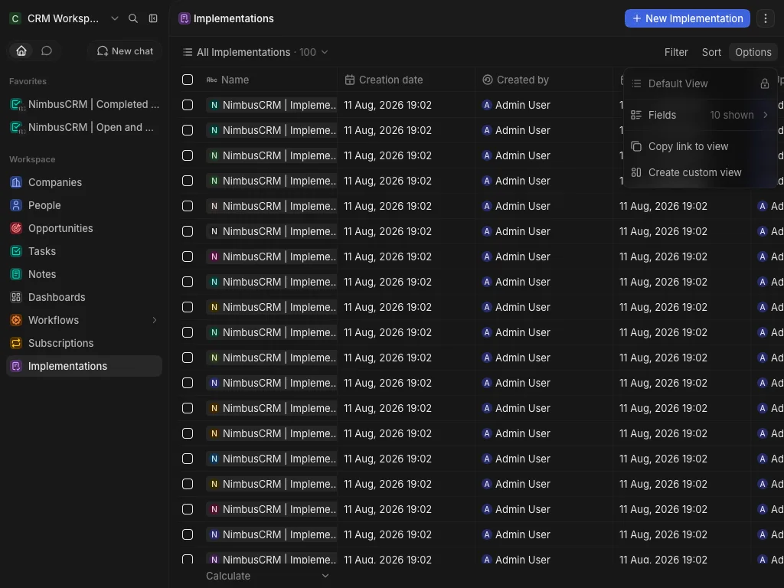Open first row NimbusCRM | Impleme.. record
Viewport: 784px width, 588px height.
coord(272,105)
